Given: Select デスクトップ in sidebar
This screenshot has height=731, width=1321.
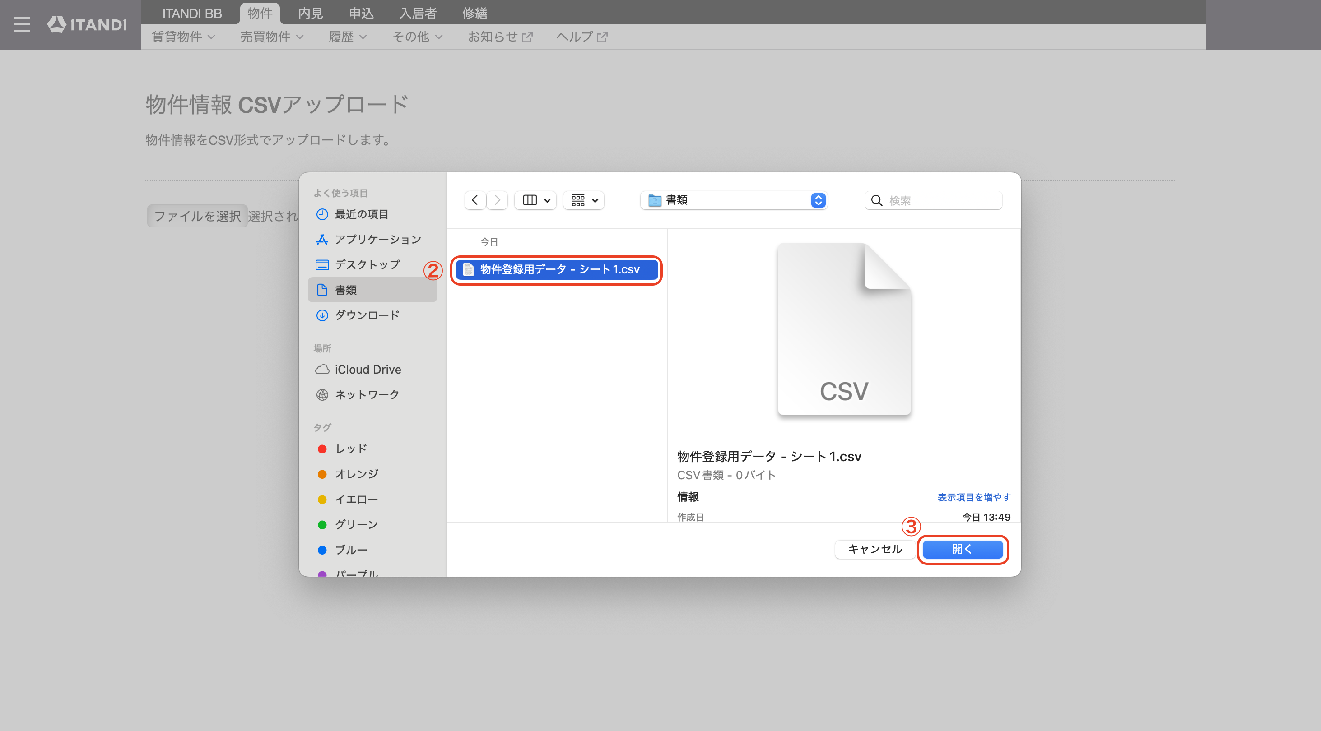Looking at the screenshot, I should [x=372, y=264].
